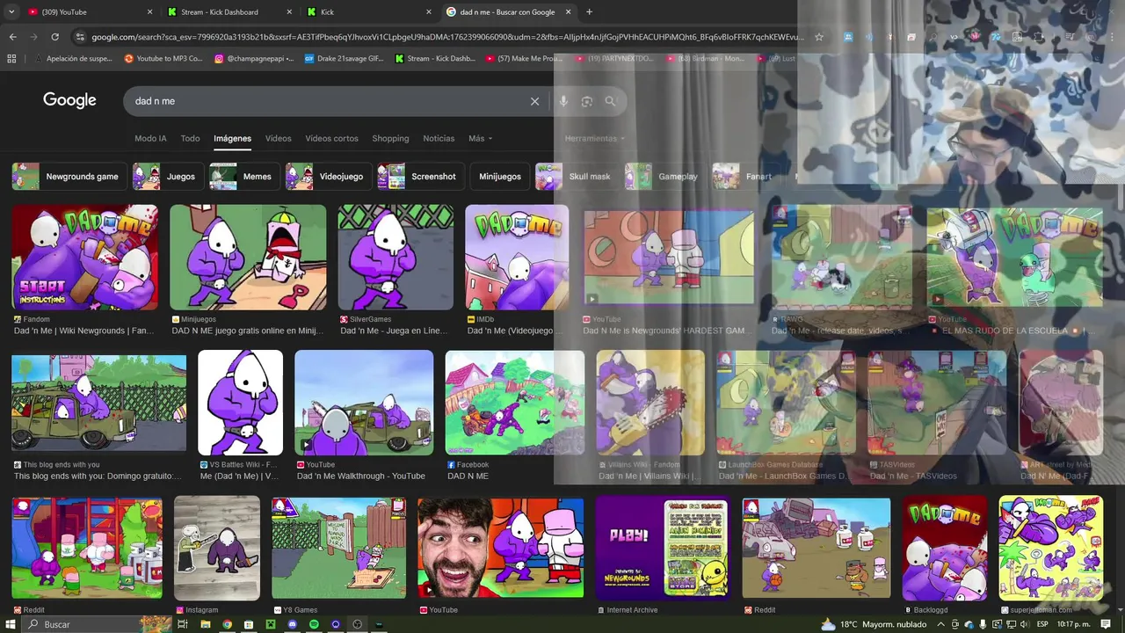Screen dimensions: 1125x633
Task: Open the Noticias search tab
Action: pyautogui.click(x=439, y=139)
